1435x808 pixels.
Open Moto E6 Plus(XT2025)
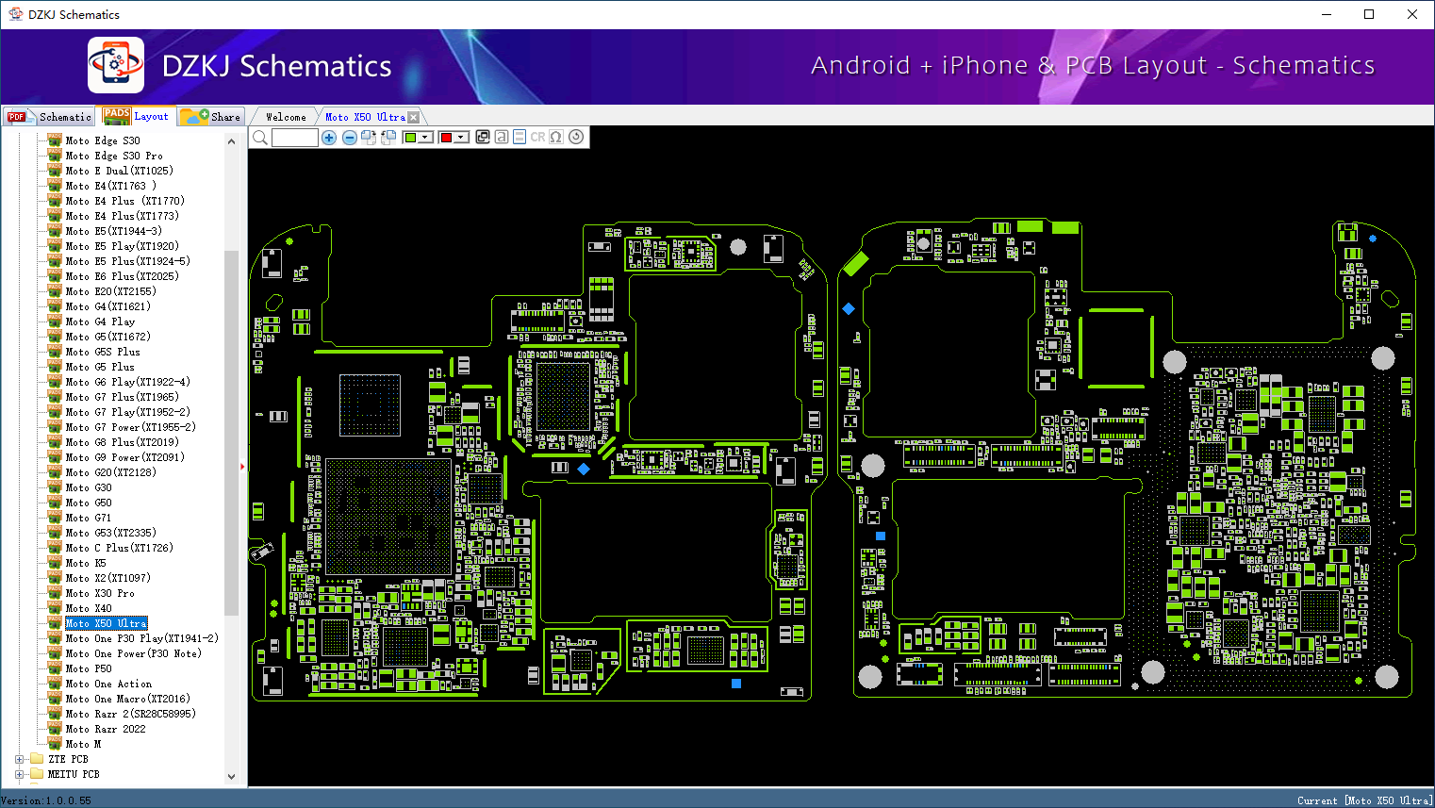pos(122,276)
